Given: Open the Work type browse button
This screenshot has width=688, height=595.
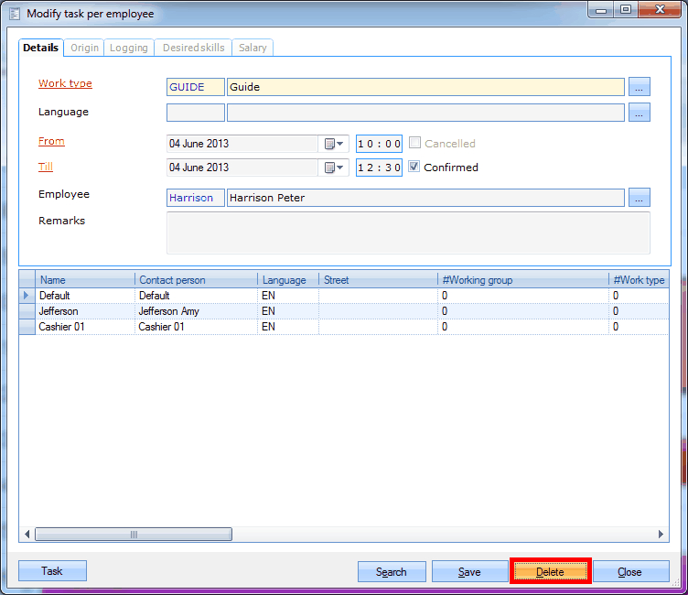Looking at the screenshot, I should click(x=640, y=87).
